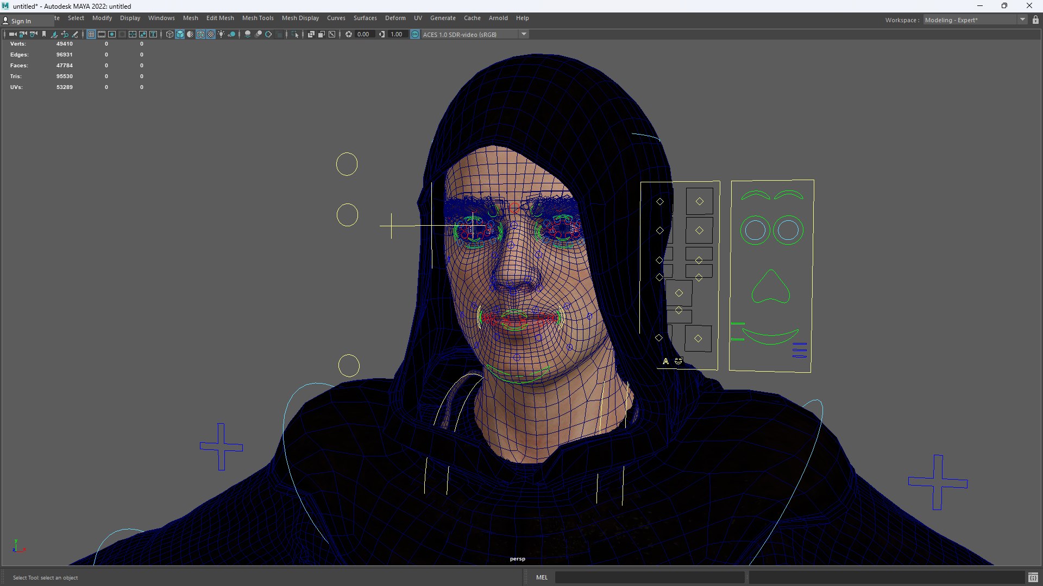Open the Arnold menu

(x=498, y=18)
